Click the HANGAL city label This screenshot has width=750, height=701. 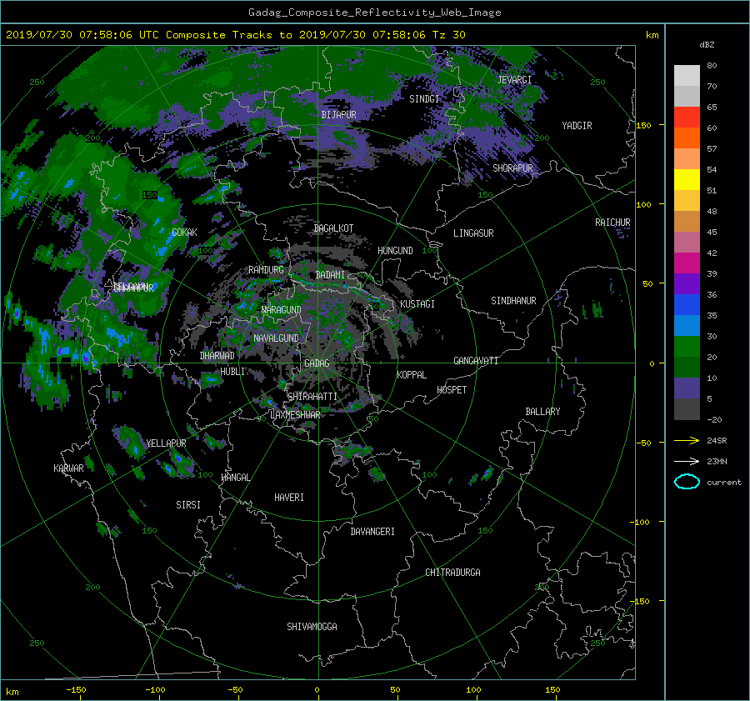[235, 478]
